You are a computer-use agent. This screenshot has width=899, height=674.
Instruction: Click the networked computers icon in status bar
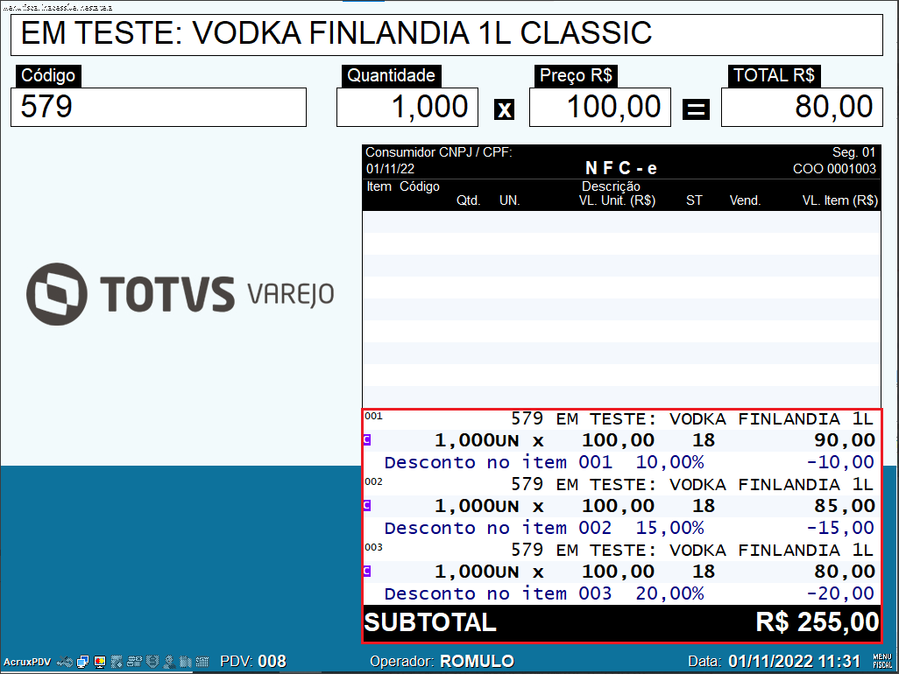(82, 662)
